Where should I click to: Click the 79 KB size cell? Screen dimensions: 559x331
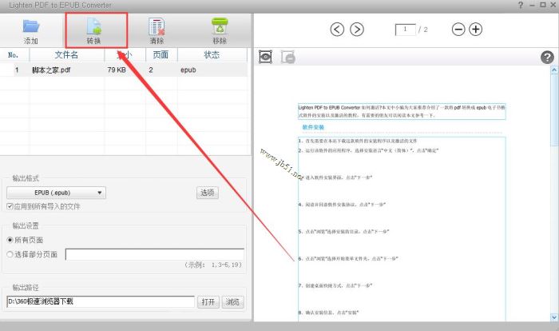pos(117,70)
